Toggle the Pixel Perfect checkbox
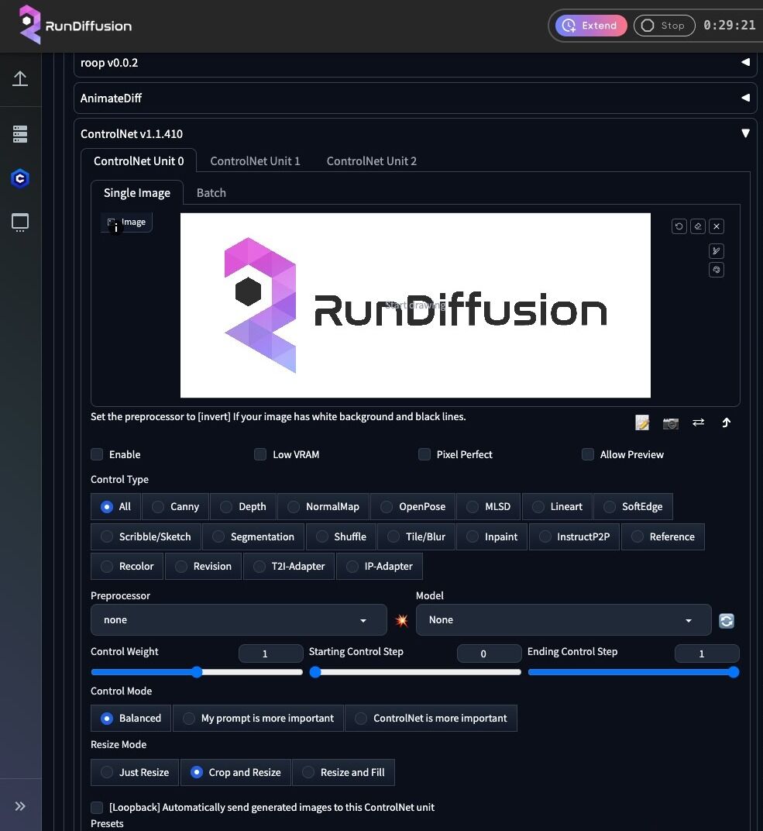The image size is (763, 831). click(x=424, y=454)
